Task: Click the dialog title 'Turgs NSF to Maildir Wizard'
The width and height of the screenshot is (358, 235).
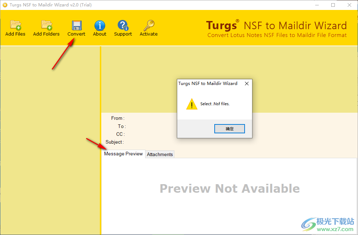Action: click(x=208, y=84)
